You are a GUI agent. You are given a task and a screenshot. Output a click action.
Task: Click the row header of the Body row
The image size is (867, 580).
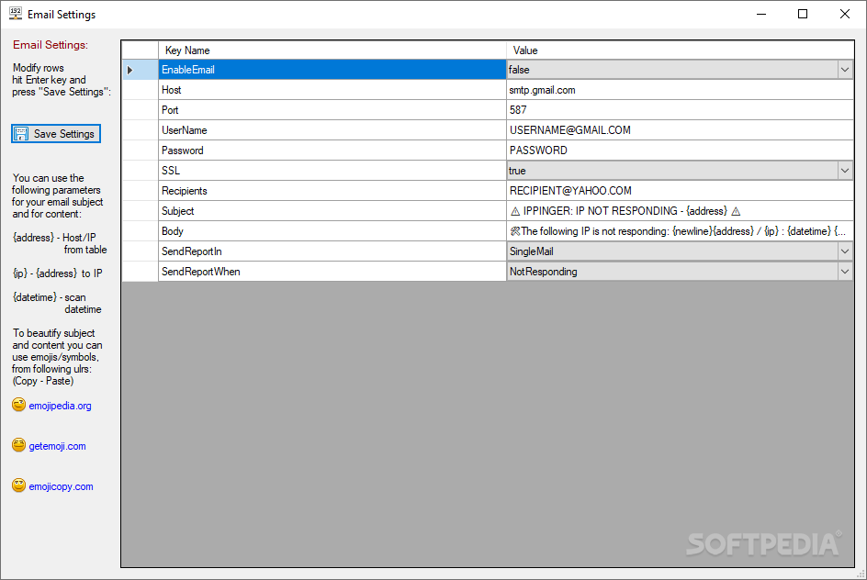point(140,231)
